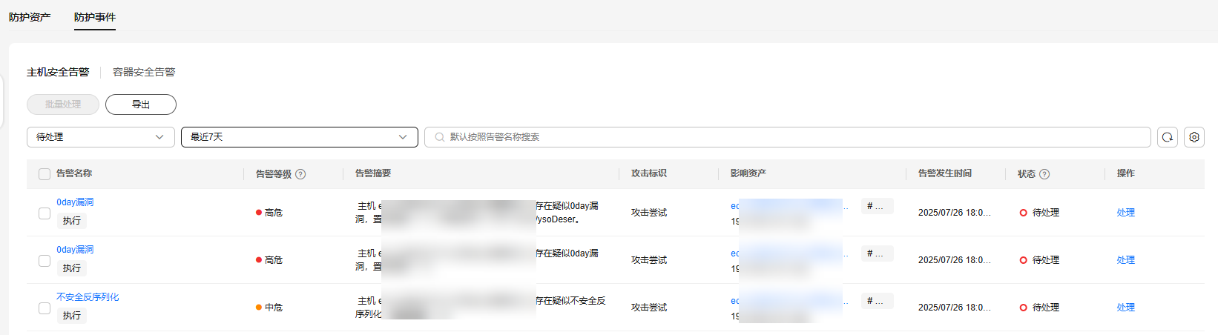Click the 告警摘要 column header
Viewport: 1218px width, 335px height.
tap(373, 173)
